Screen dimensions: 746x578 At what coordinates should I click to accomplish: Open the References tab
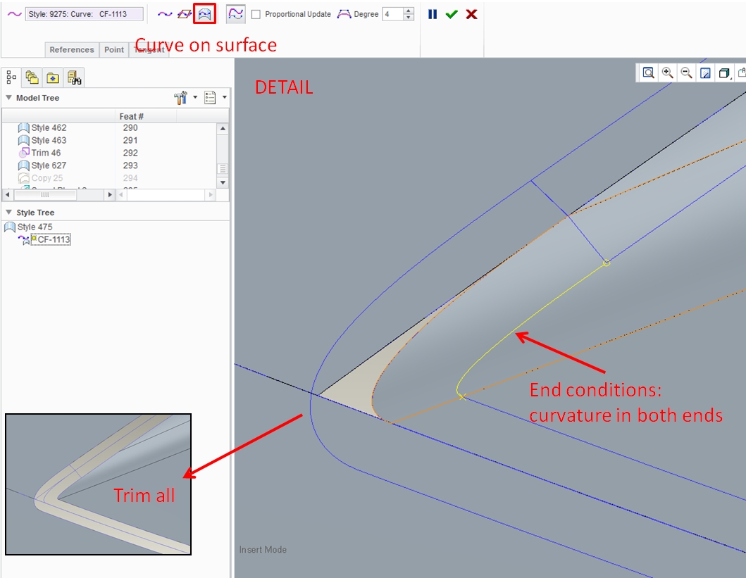[x=72, y=49]
